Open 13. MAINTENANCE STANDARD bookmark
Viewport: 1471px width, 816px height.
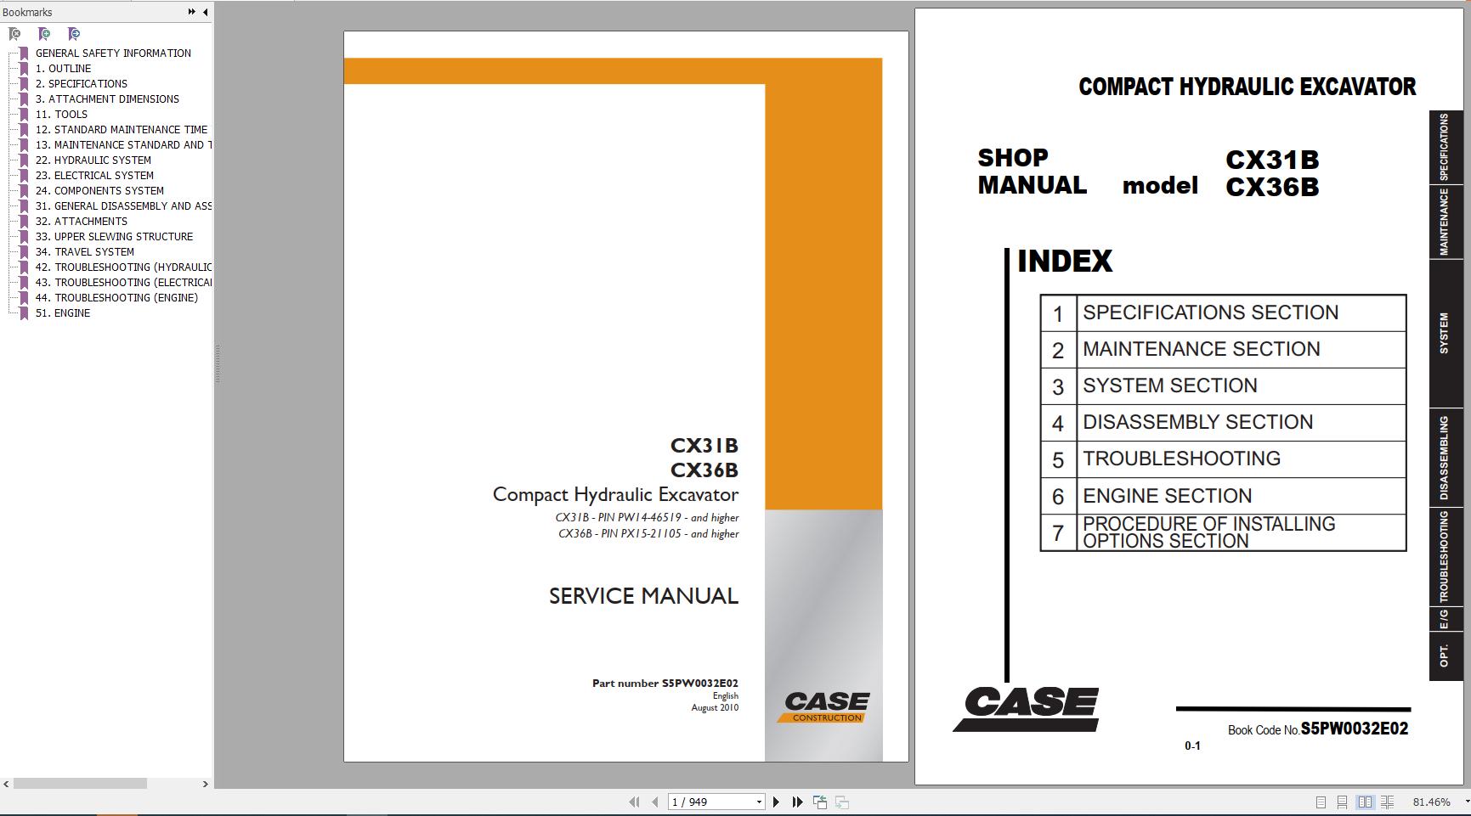pos(123,144)
